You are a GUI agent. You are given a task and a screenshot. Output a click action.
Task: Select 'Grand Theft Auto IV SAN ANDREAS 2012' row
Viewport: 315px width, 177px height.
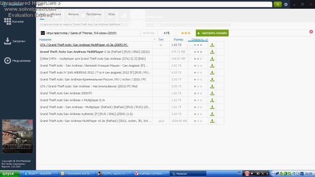tap(95, 73)
